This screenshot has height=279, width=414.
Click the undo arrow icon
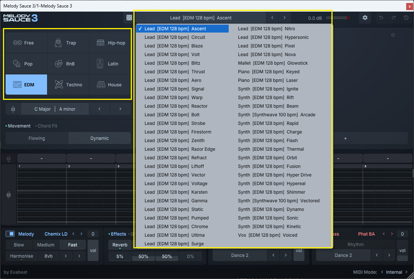click(381, 18)
